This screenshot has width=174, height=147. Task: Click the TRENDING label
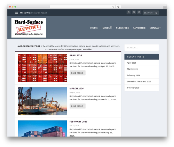(25, 13)
